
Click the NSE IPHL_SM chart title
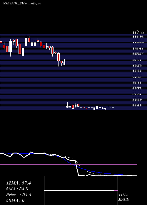tap(22, 4)
